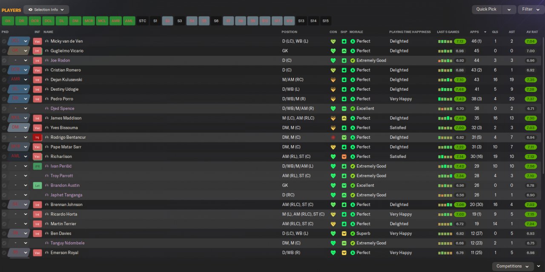Image resolution: width=545 pixels, height=272 pixels.
Task: Open Selection Info view dropdown
Action: pos(46,9)
